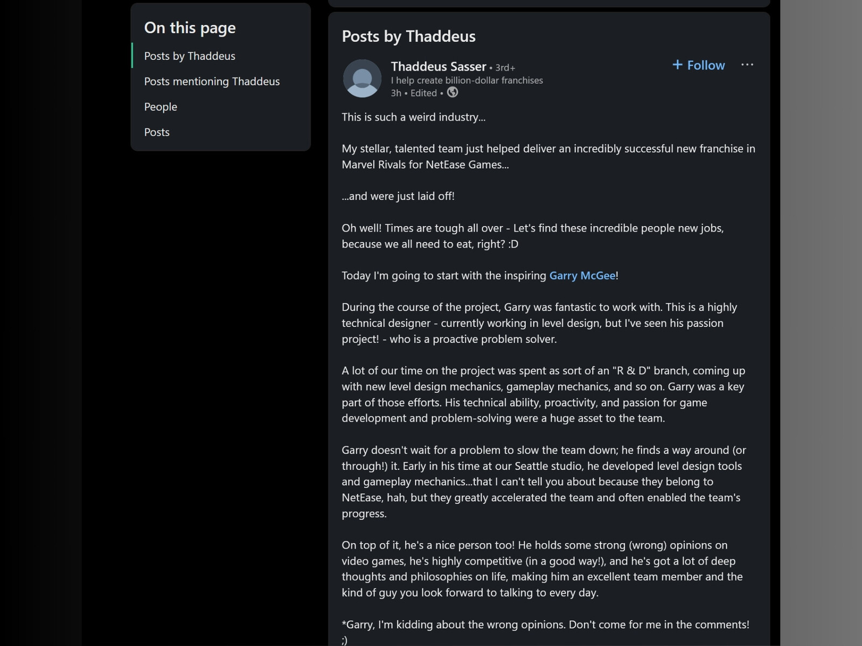
Task: Open the Garry McGee profile link
Action: tap(582, 276)
